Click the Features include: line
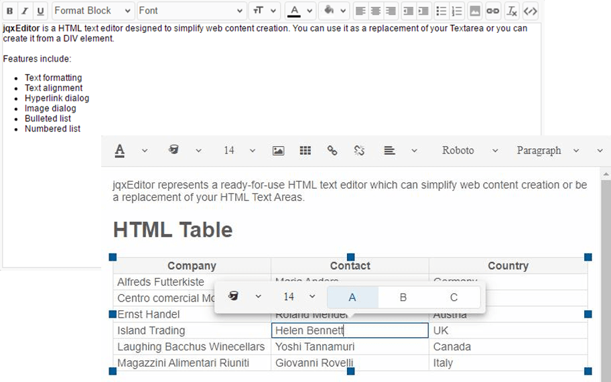The image size is (611, 382). pos(37,59)
